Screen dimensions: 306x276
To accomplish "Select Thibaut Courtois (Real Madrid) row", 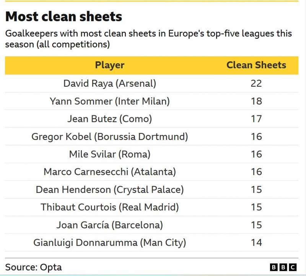I will click(x=110, y=207).
